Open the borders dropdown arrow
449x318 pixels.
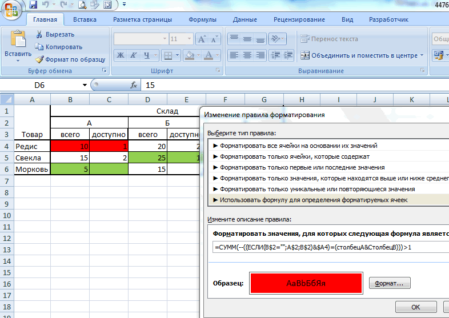coord(178,55)
